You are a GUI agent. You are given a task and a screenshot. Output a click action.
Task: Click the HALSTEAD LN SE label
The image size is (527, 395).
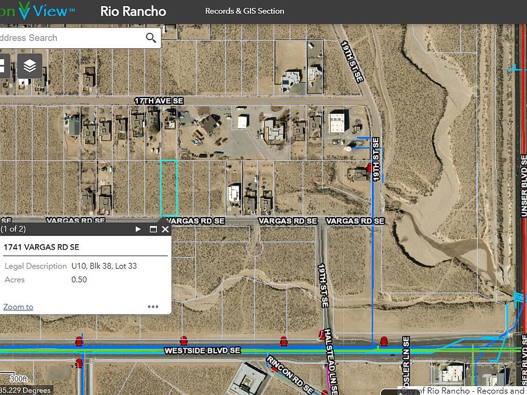(x=330, y=362)
